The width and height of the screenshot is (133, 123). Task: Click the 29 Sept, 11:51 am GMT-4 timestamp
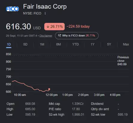(x=22, y=36)
